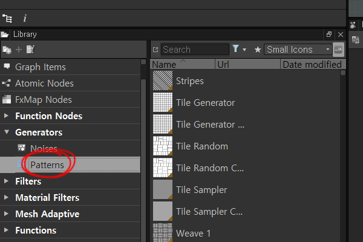
Task: Select the Mesh Adaptive label
Action: [47, 214]
